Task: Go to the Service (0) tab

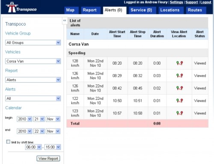Action: coord(142,10)
